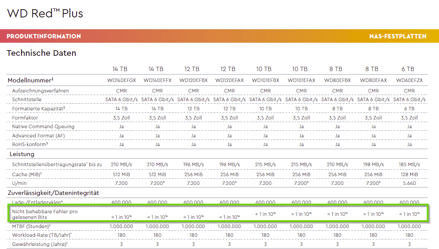Click the "MTBF (Stunden)" row label
Viewport: 439px width, 249px height.
[31, 226]
